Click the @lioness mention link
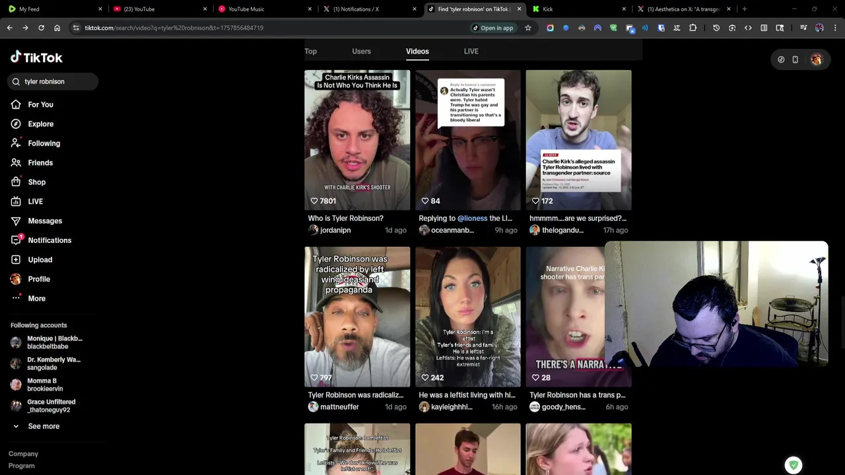The width and height of the screenshot is (845, 475). pyautogui.click(x=472, y=218)
